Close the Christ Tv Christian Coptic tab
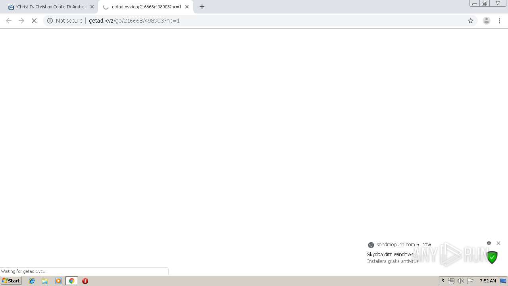Screen dimensions: 508x286 tap(92, 7)
